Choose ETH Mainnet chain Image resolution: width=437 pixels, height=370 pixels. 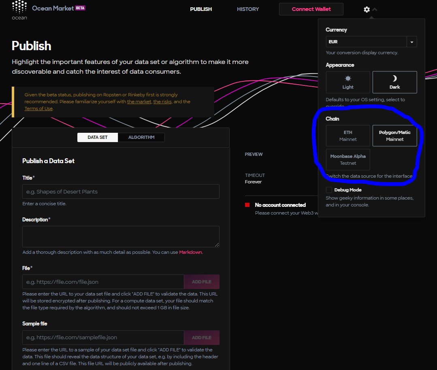(348, 136)
